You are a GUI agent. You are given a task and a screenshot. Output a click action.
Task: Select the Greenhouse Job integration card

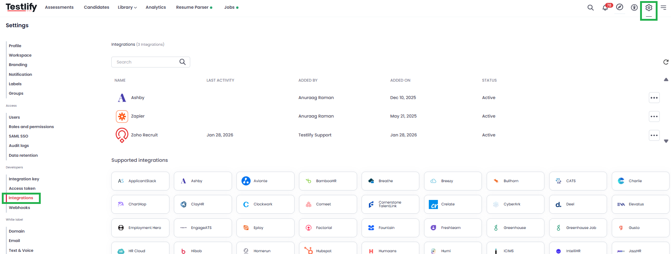click(x=578, y=228)
